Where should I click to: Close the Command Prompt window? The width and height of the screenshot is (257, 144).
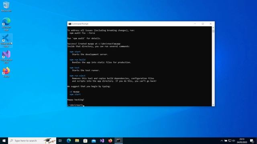click(x=210, y=24)
